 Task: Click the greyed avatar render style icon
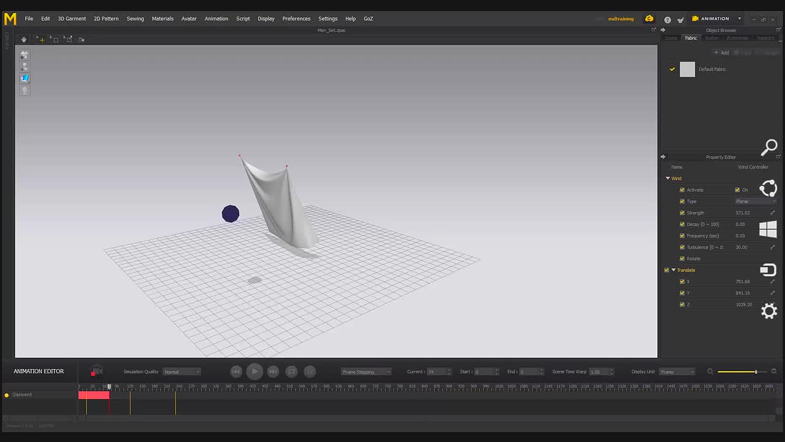[25, 90]
